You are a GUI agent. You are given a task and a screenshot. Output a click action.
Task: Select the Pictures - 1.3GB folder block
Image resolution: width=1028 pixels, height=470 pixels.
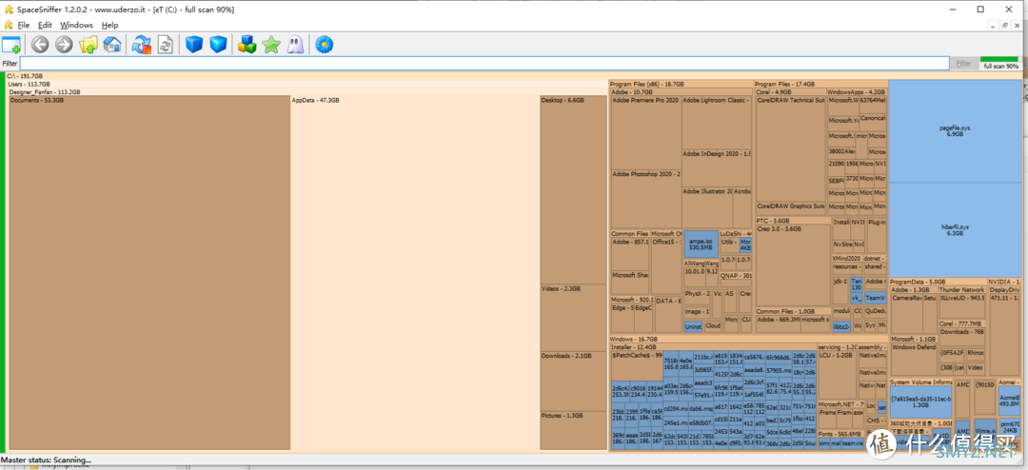click(573, 431)
